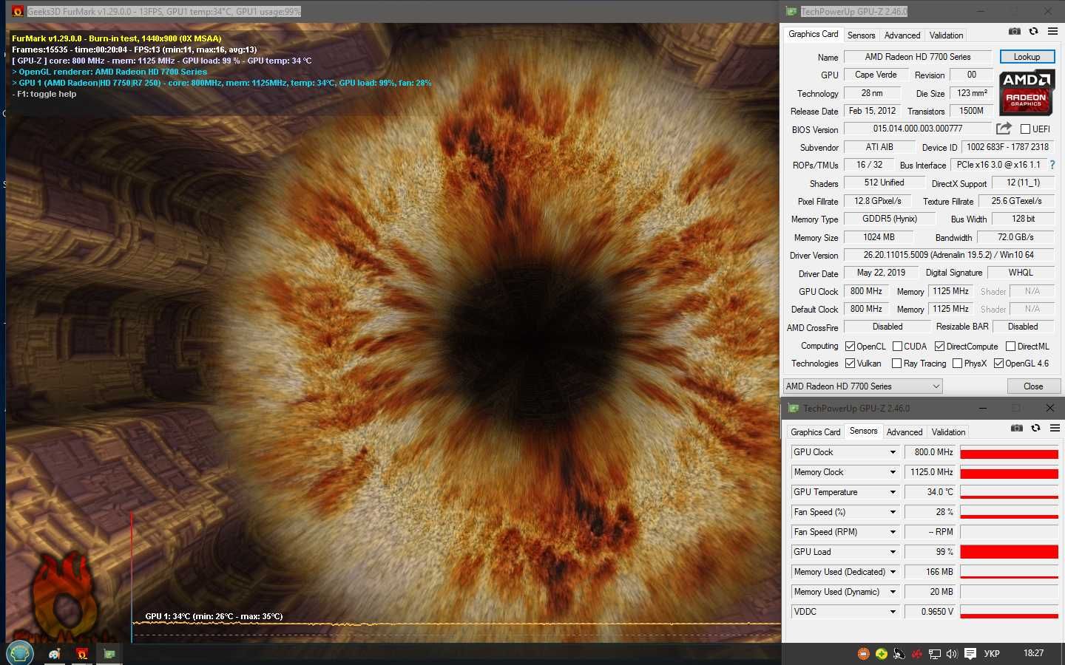Screen dimensions: 1065x665
Task: Click the GPU Clock red graph bar
Action: click(1009, 452)
